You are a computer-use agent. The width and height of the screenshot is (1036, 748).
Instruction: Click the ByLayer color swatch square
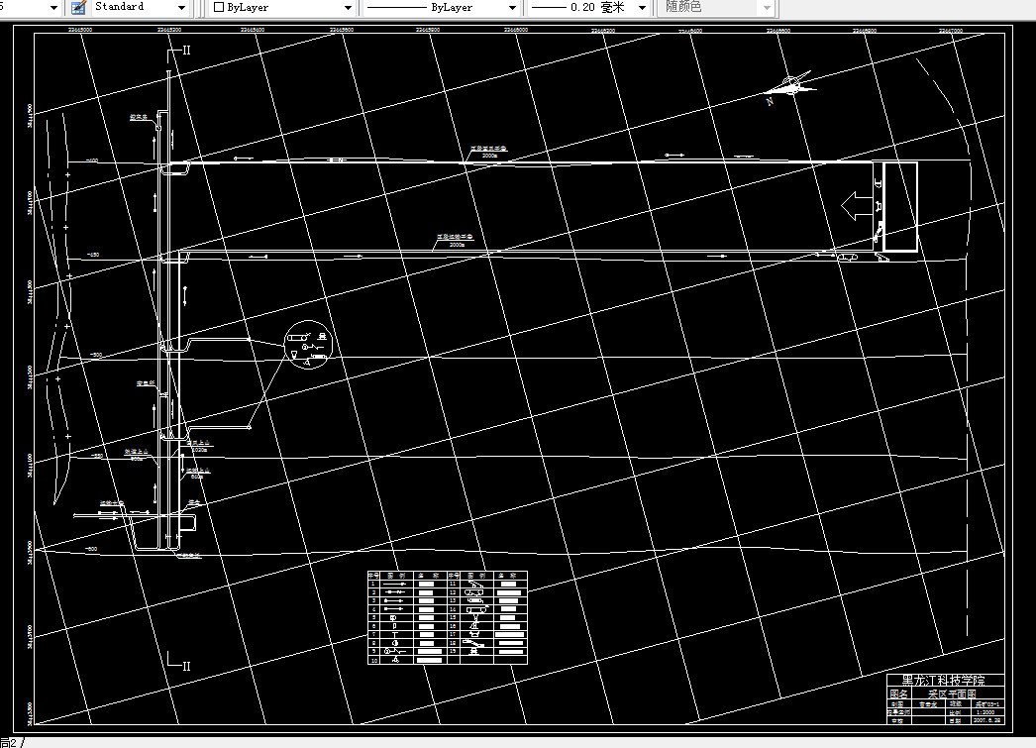219,7
